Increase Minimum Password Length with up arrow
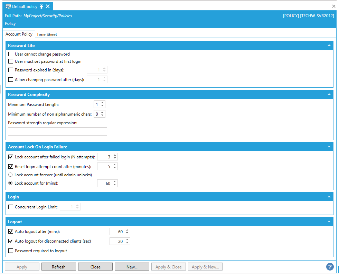Viewport: 339px width, 275px height. (x=102, y=103)
